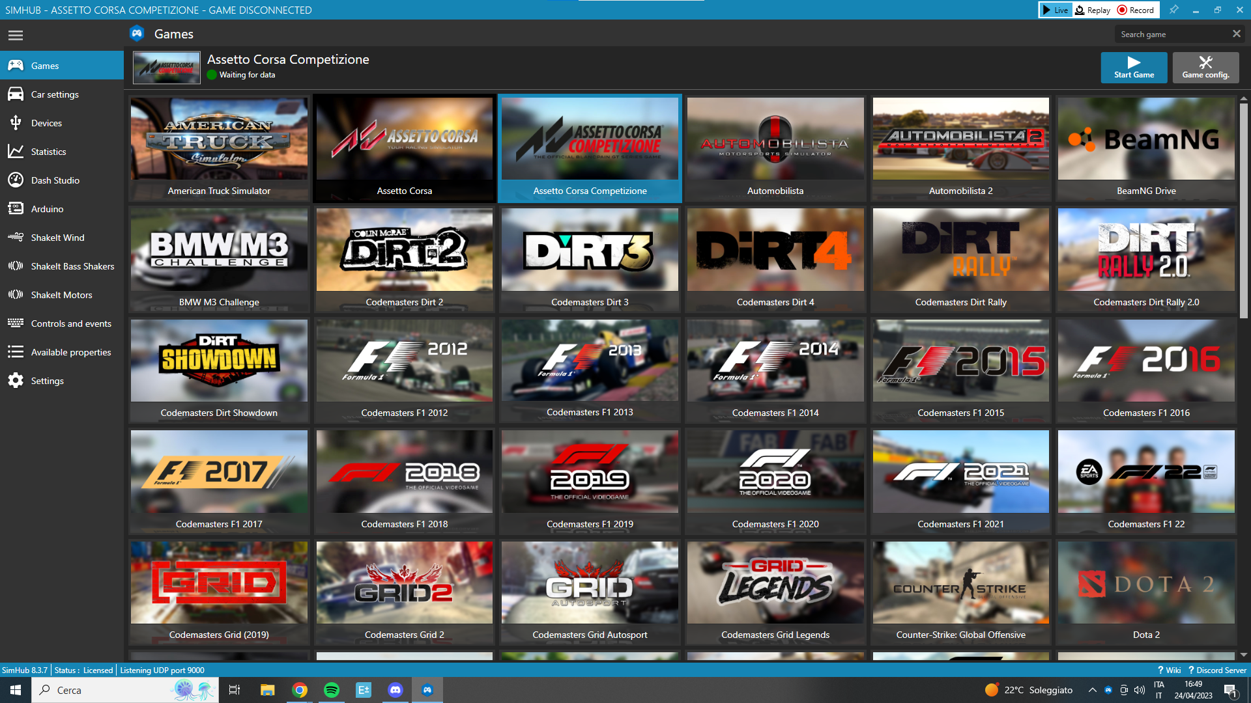The height and width of the screenshot is (703, 1251).
Task: Show hidden system tray icons
Action: tap(1093, 690)
